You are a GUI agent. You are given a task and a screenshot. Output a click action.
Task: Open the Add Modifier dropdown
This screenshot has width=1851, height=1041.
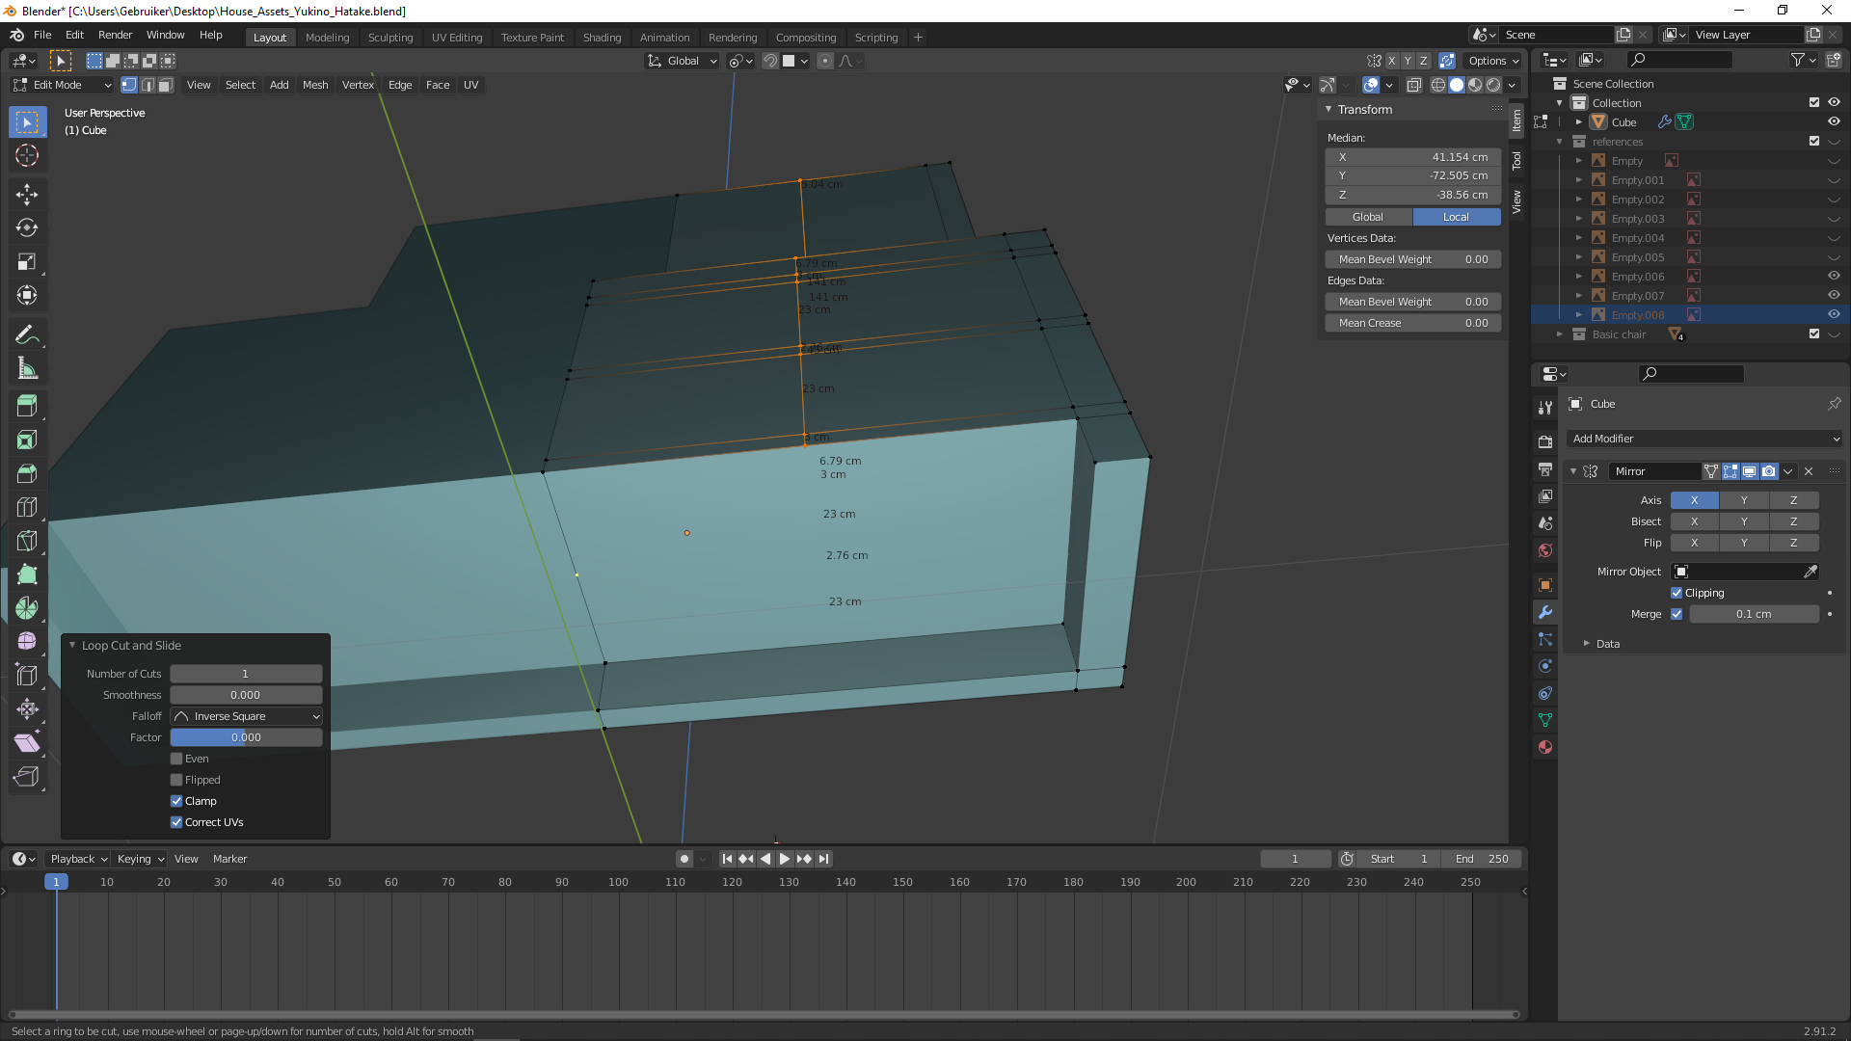pyautogui.click(x=1704, y=439)
